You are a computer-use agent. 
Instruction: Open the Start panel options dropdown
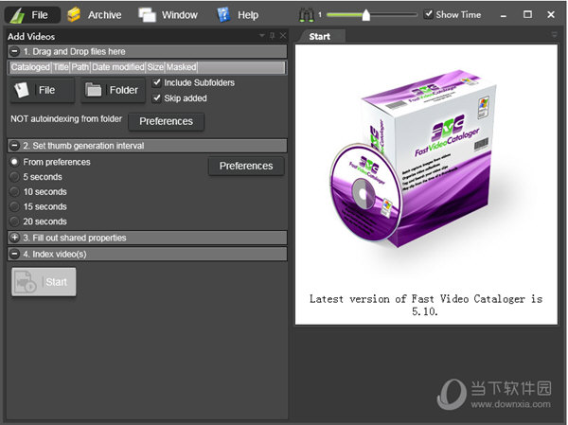tap(554, 35)
